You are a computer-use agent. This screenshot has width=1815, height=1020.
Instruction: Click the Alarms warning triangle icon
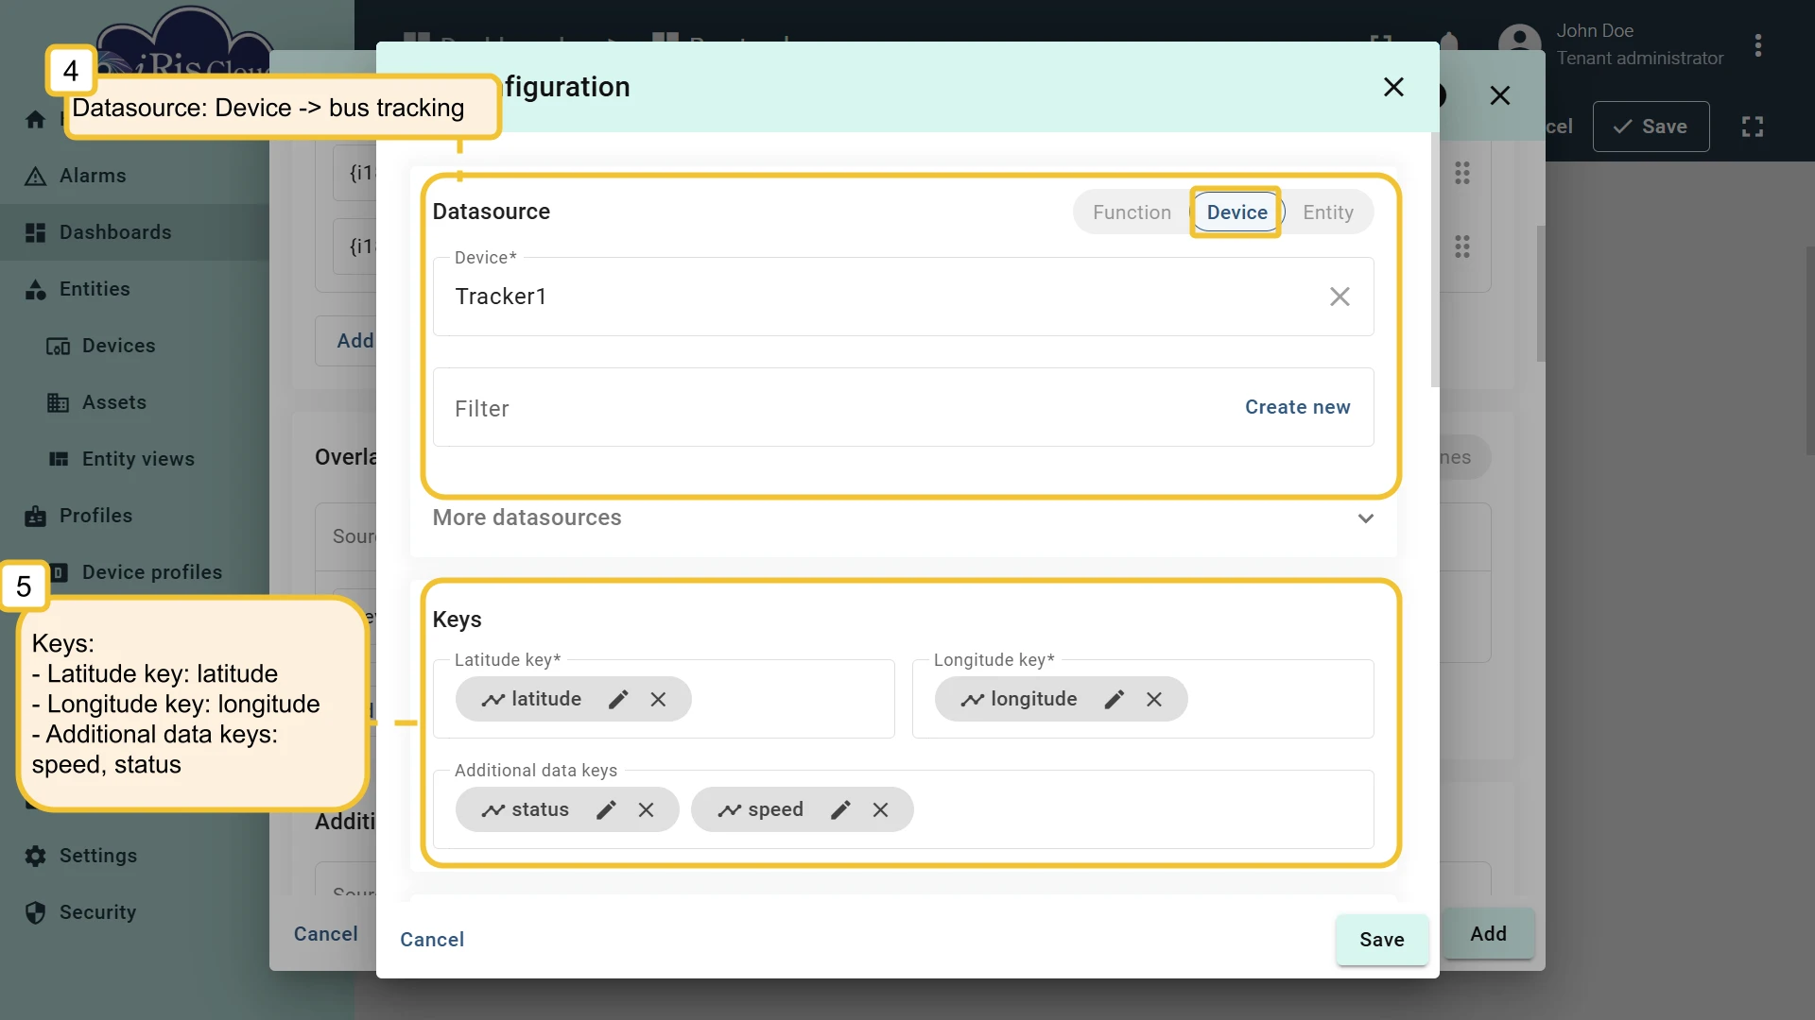(x=35, y=176)
